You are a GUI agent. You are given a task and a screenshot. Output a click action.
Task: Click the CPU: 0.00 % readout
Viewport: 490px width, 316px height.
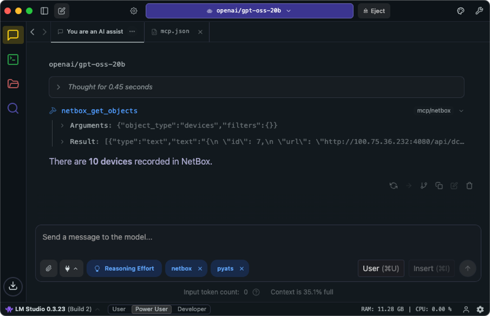click(434, 309)
